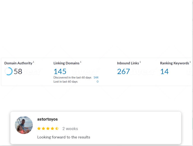Viewport: 193px width, 146px height.
Task: Click the Domain Authority circular gauge
Action: (8, 71)
